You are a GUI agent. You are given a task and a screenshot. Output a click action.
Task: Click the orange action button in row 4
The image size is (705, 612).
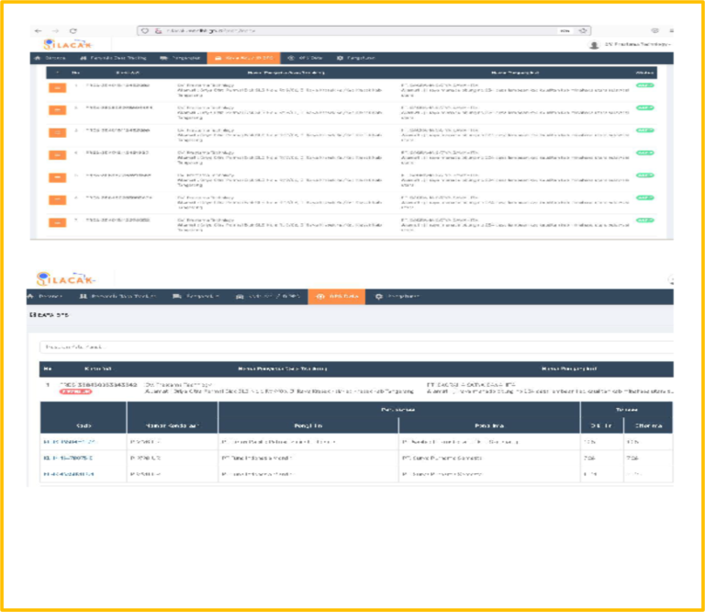[57, 154]
